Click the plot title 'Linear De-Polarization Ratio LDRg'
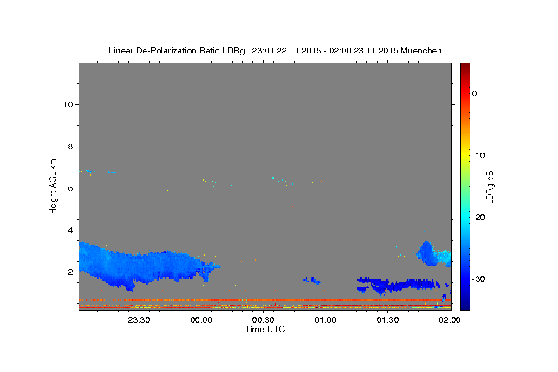The height and width of the screenshot is (372, 558). click(176, 51)
